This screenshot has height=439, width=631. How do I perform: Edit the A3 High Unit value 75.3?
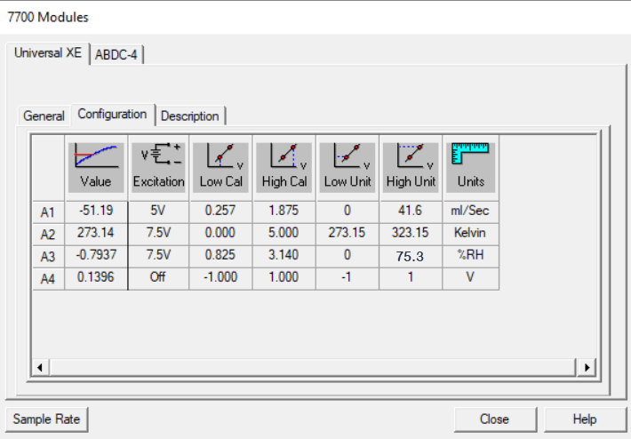[411, 257]
